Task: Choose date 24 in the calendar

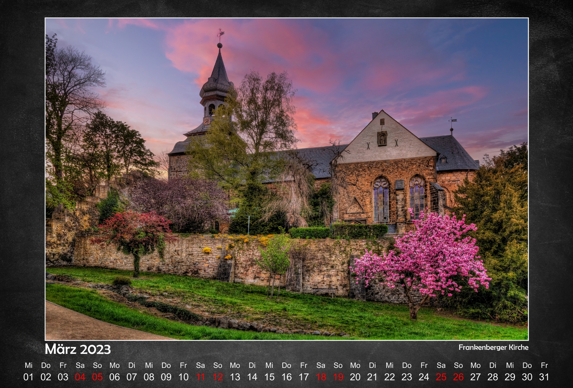Action: pos(424,377)
